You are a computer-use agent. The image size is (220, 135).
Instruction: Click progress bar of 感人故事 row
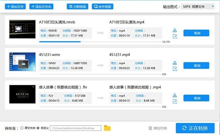point(100,107)
